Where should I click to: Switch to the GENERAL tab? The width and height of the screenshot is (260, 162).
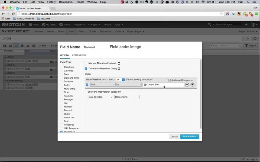point(65,55)
